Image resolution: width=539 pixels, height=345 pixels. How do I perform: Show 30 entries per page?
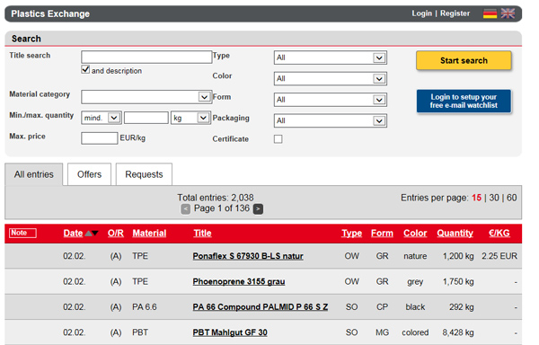494,198
